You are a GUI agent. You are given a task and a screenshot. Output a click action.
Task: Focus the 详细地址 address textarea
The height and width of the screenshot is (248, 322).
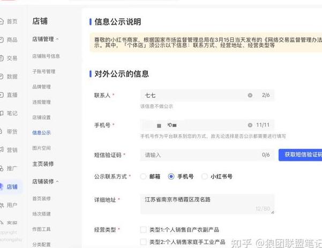(x=207, y=204)
